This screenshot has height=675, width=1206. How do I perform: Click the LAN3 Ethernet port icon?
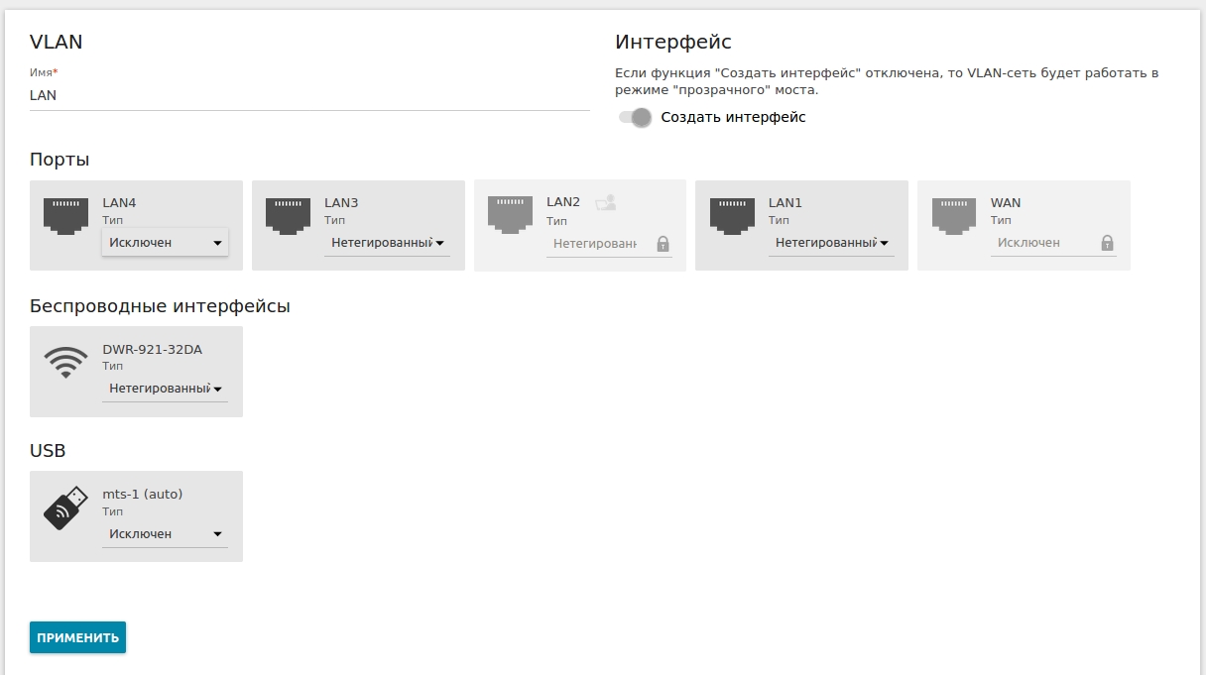pyautogui.click(x=288, y=216)
